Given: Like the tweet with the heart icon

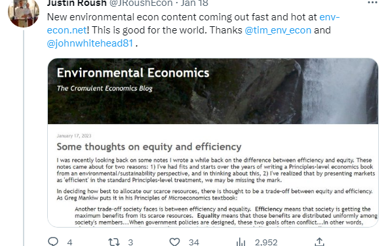Looking at the screenshot, I should (174, 241).
